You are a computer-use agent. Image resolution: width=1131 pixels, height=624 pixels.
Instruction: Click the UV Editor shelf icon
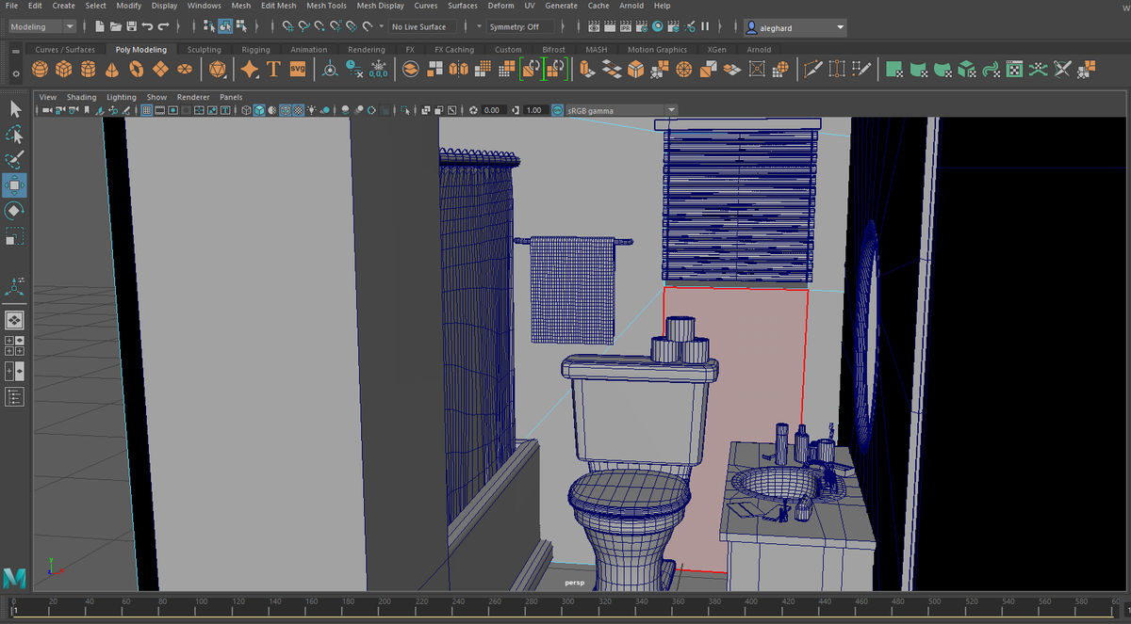coord(1014,69)
